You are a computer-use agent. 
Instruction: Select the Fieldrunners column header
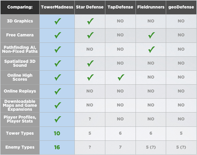151,7
